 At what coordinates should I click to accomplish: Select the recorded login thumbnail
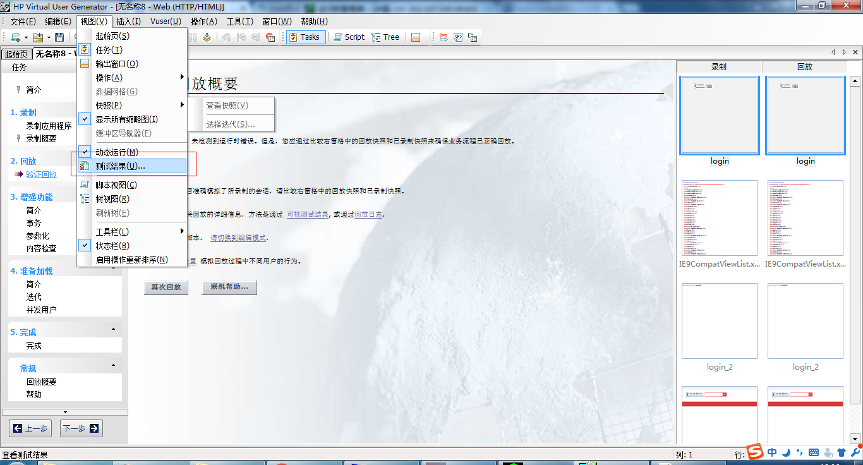point(720,116)
